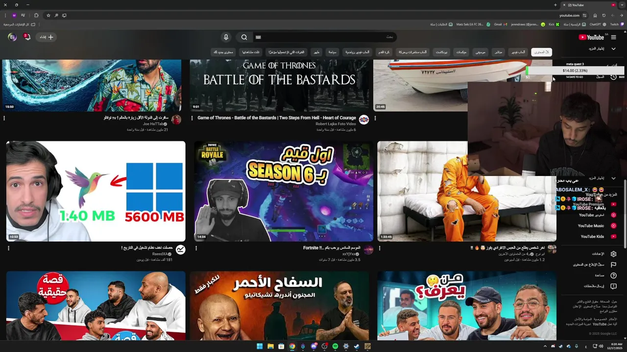Open the YouTube account avatar menu

12,37
